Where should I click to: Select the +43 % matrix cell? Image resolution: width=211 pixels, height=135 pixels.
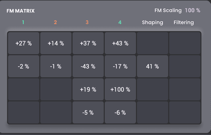[x=120, y=43]
